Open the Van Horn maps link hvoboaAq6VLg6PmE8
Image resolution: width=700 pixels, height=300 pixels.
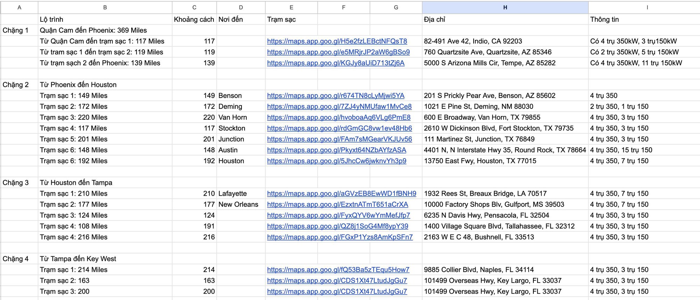pyautogui.click(x=339, y=117)
